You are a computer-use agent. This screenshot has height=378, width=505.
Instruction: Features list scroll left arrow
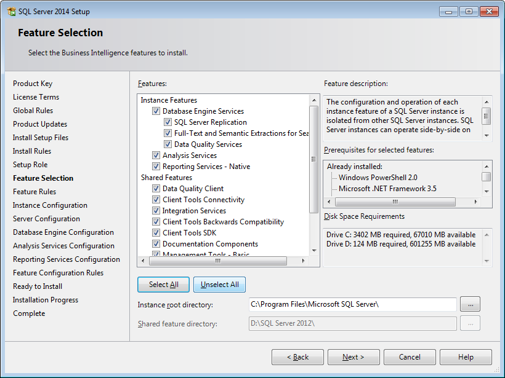[143, 261]
